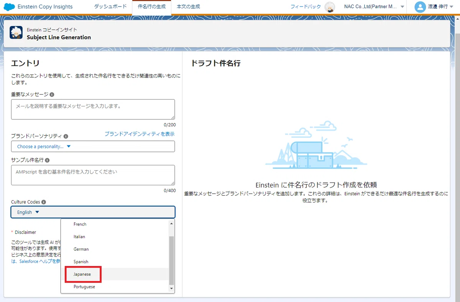The image size is (460, 302).
Task: Click the Einstein Copy Insights app title
Action: (x=45, y=7)
